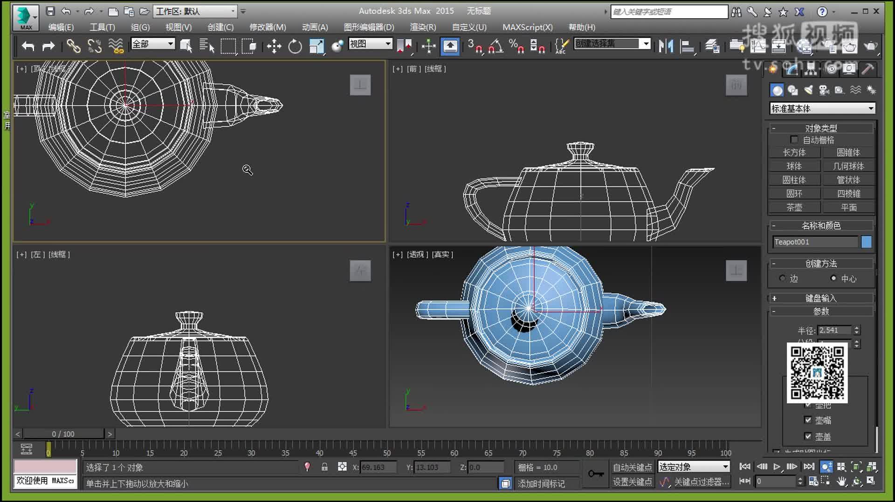Enable the angle snap toggle
This screenshot has height=502, width=895.
point(496,46)
